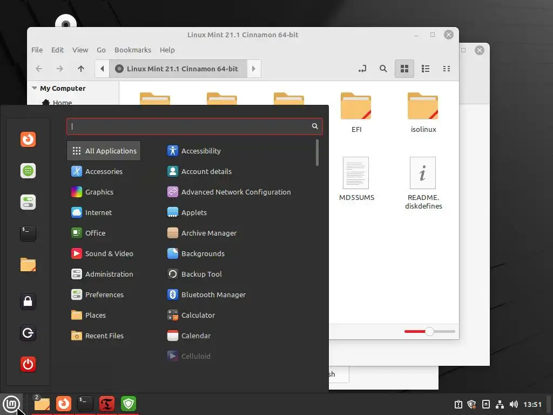
Task: Open the Bookmarks menu
Action: click(x=133, y=50)
